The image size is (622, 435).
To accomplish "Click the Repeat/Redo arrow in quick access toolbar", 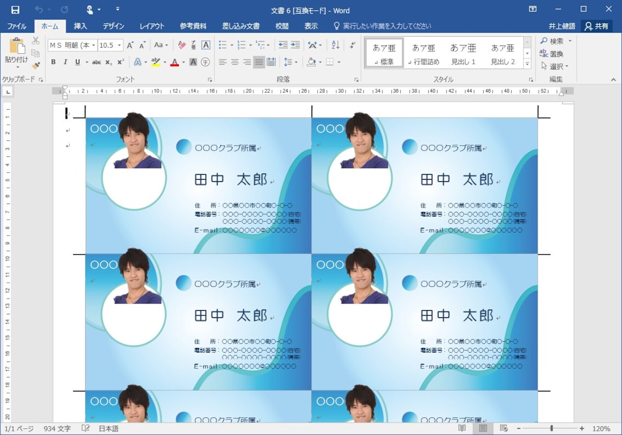I will pyautogui.click(x=64, y=10).
